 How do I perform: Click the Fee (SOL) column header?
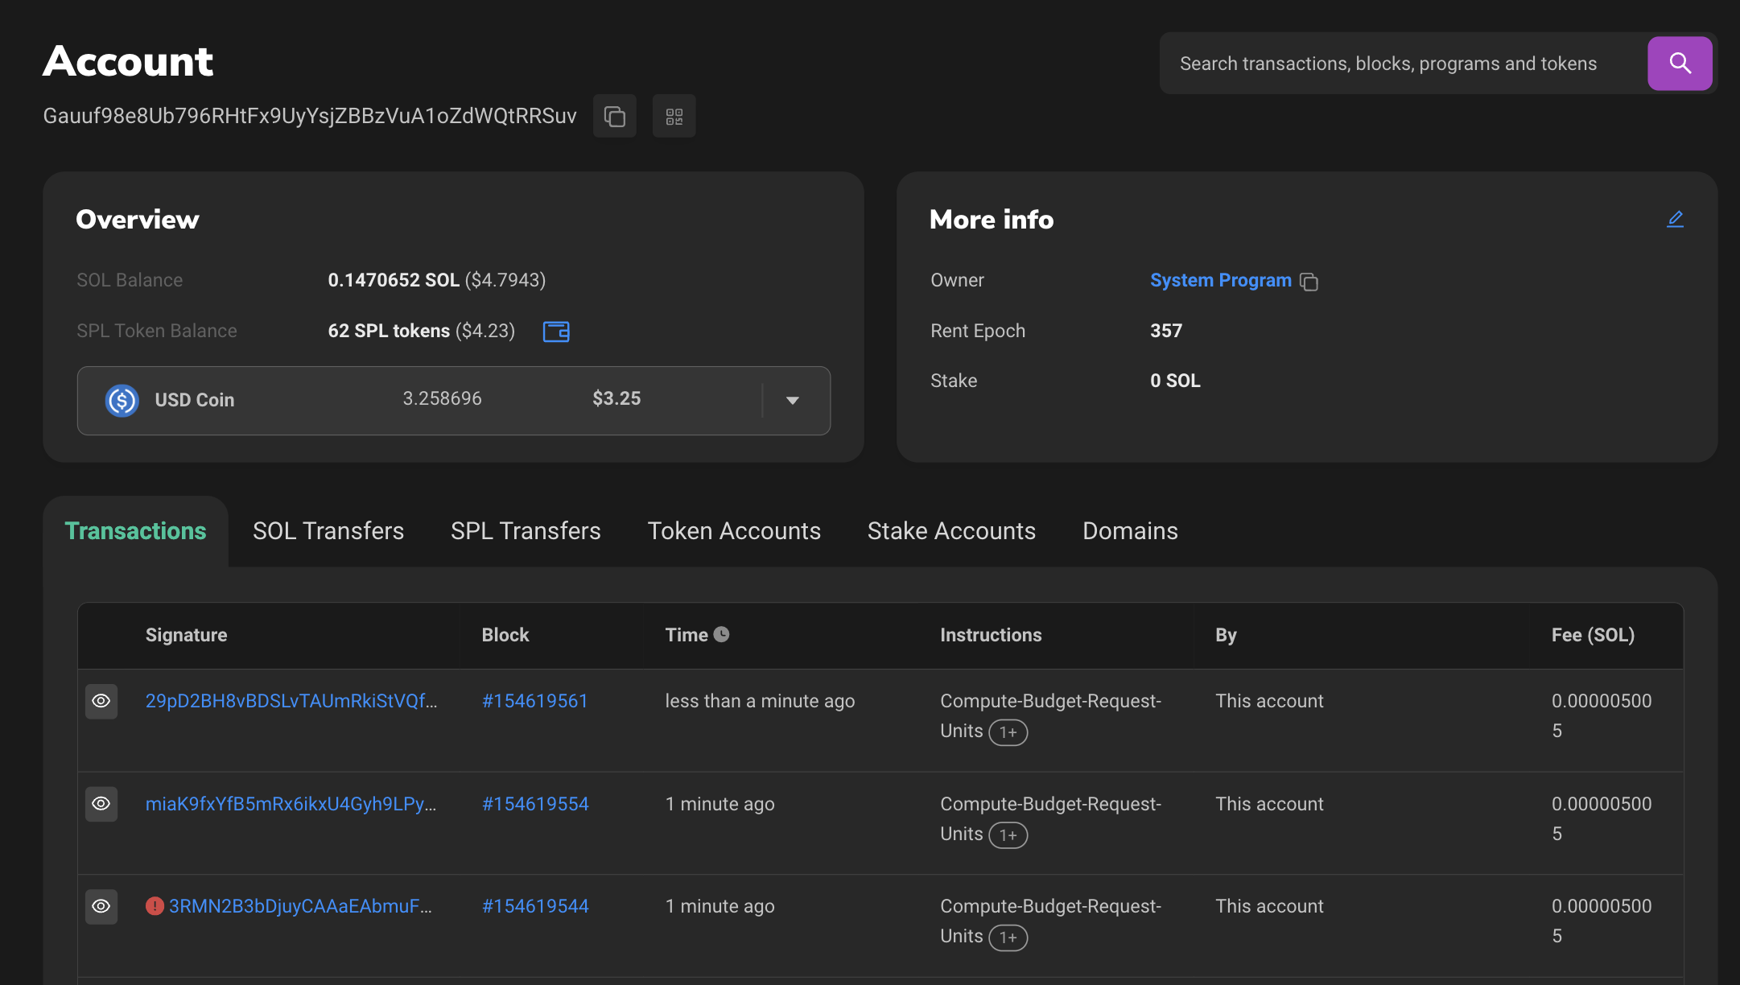1593,635
